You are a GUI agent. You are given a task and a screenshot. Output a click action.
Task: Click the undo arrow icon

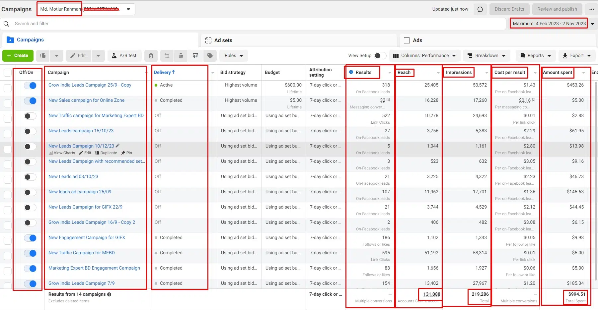(x=167, y=56)
